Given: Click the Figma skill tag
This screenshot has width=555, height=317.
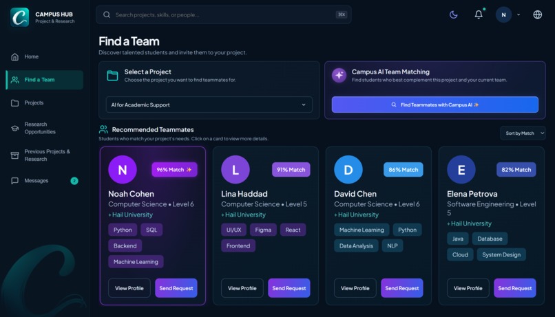Looking at the screenshot, I should (263, 230).
